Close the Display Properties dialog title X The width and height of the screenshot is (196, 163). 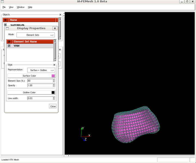(x=55, y=28)
